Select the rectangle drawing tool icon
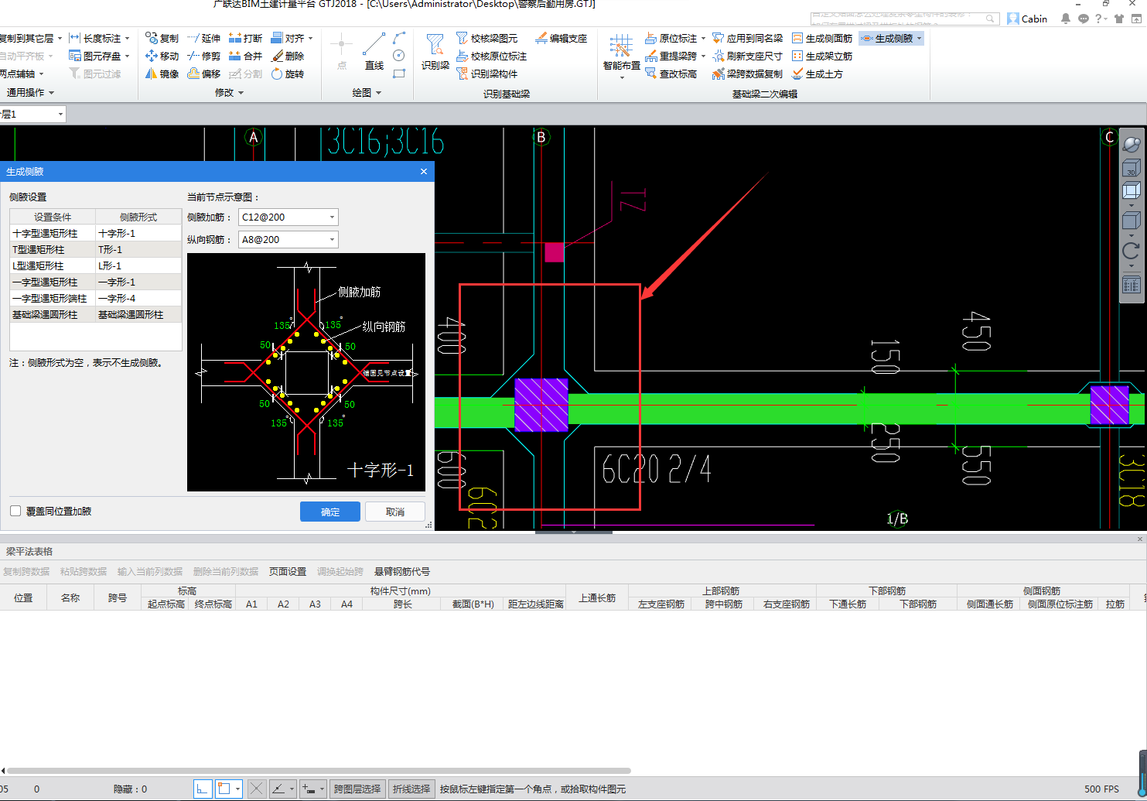Viewport: 1147px width, 801px height. [399, 74]
